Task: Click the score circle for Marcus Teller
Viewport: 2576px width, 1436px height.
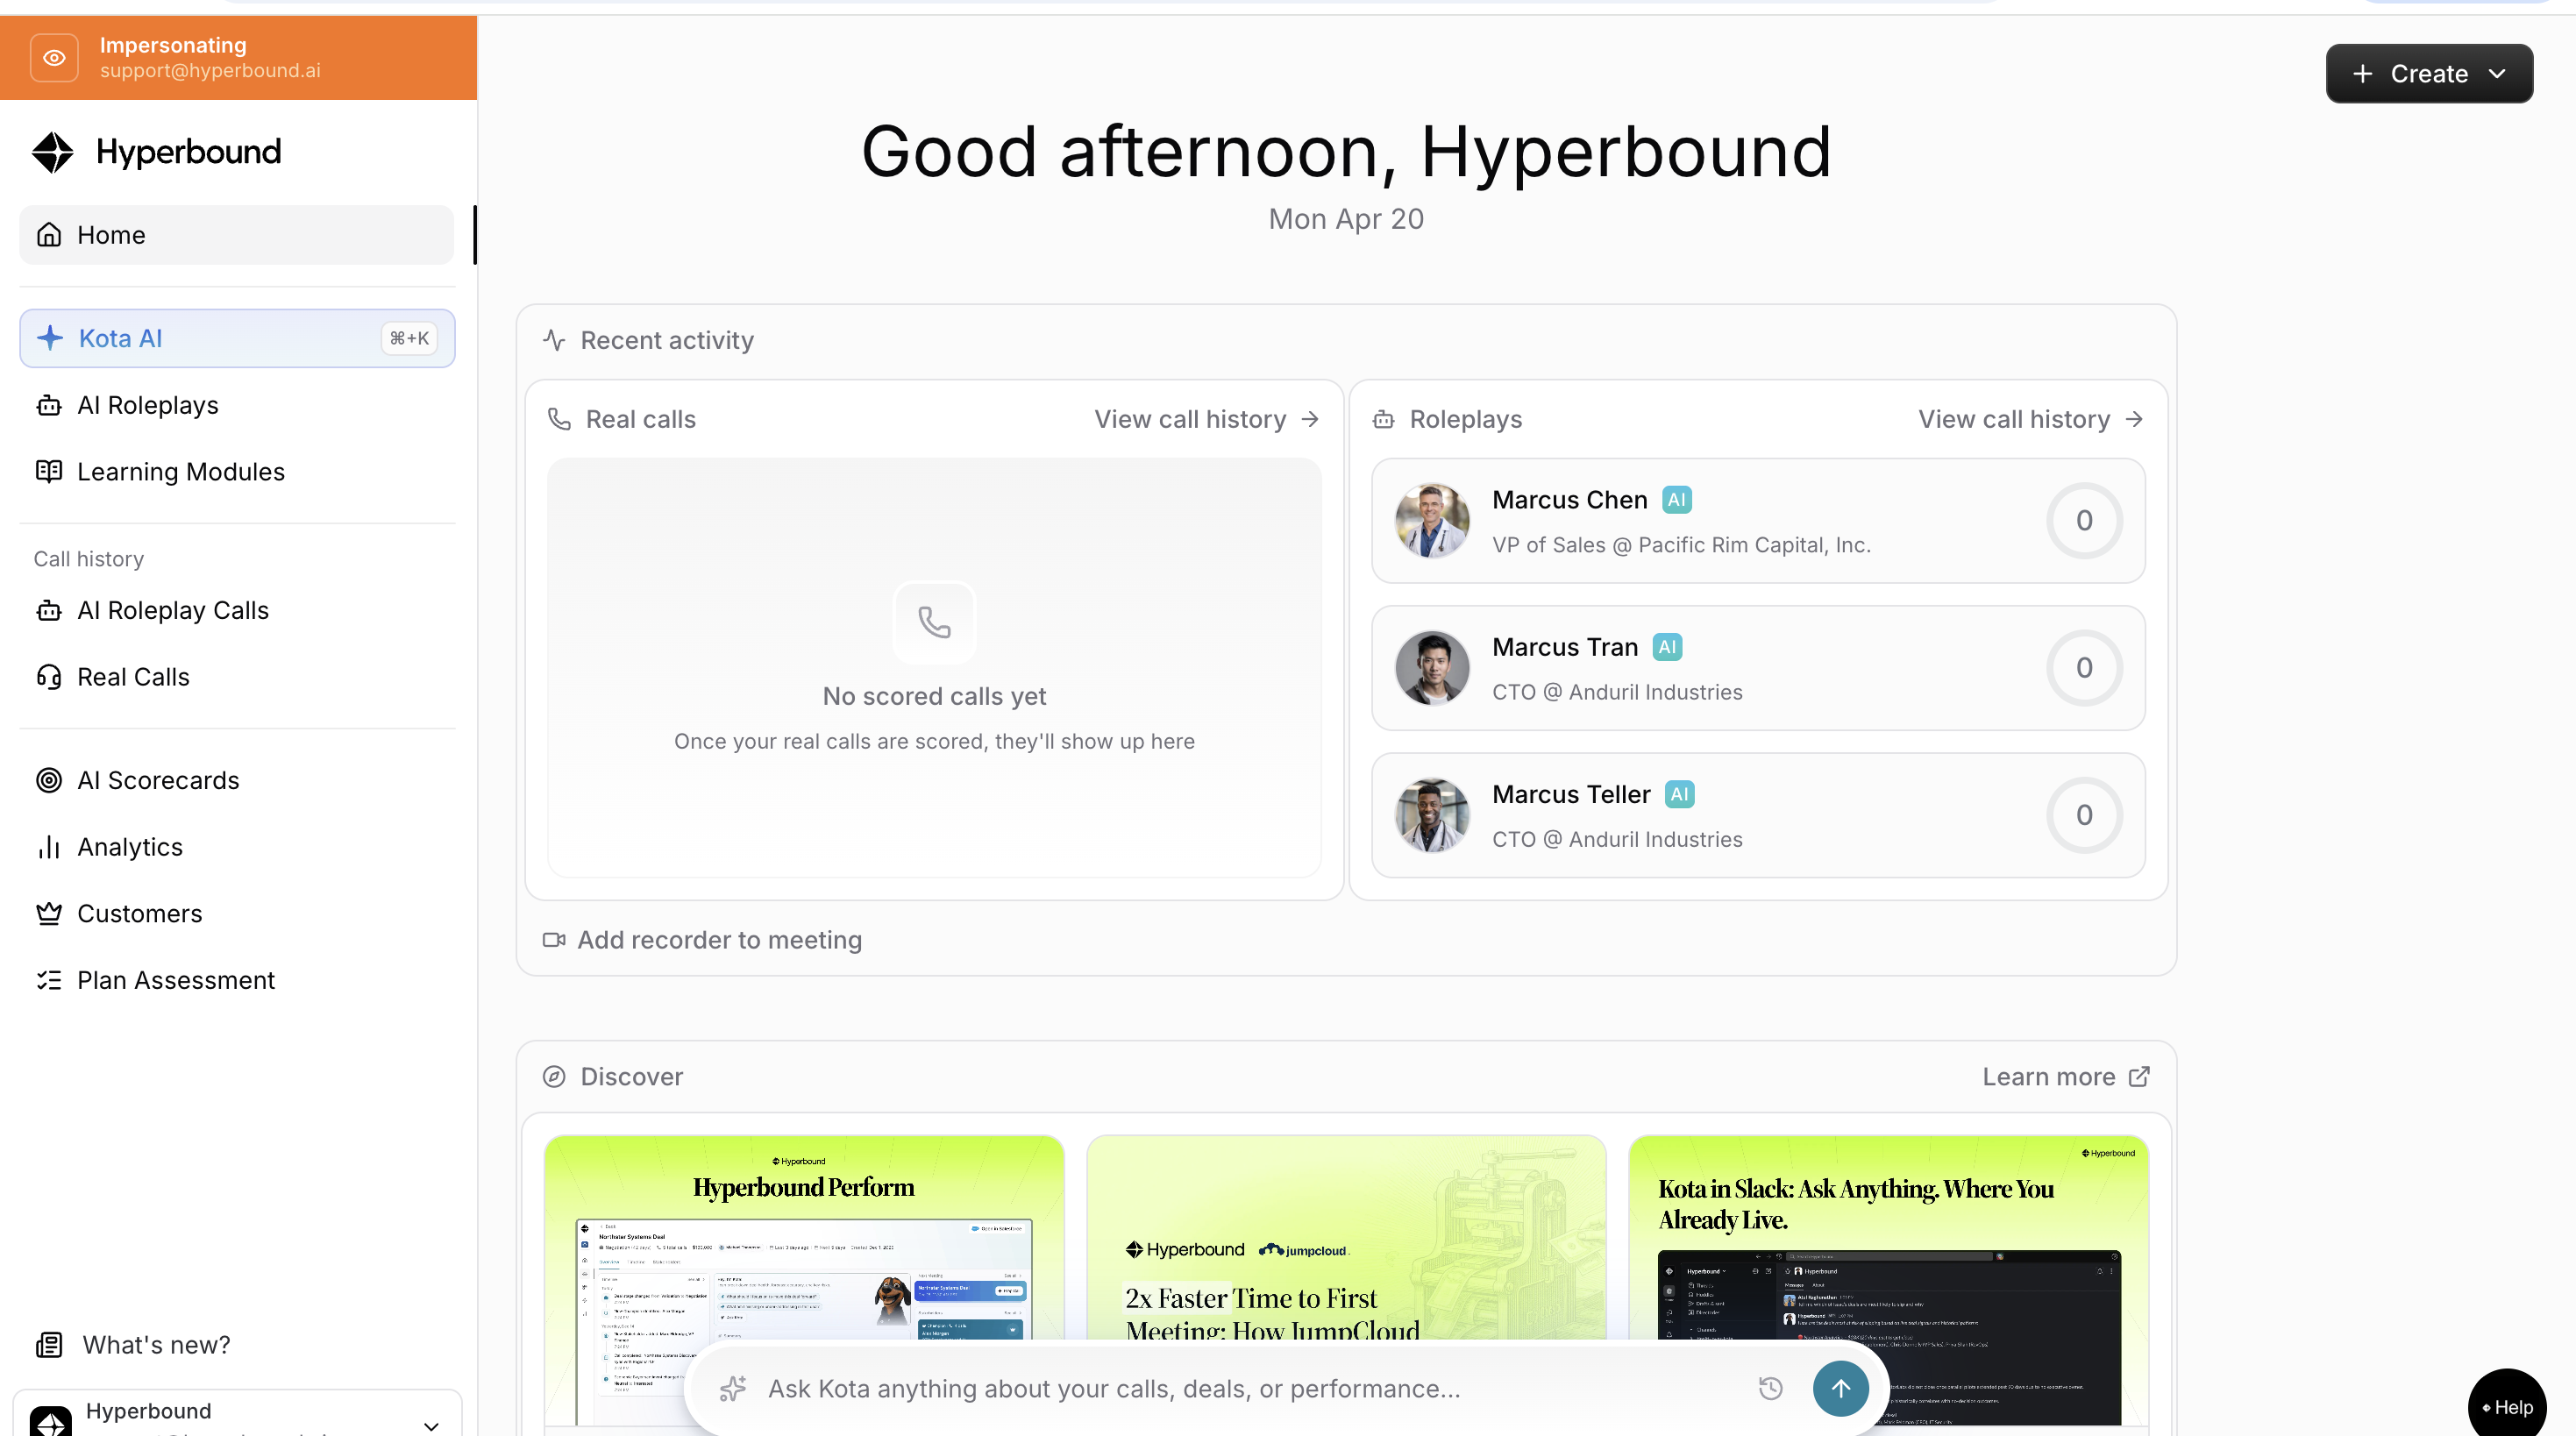Action: coord(2084,815)
